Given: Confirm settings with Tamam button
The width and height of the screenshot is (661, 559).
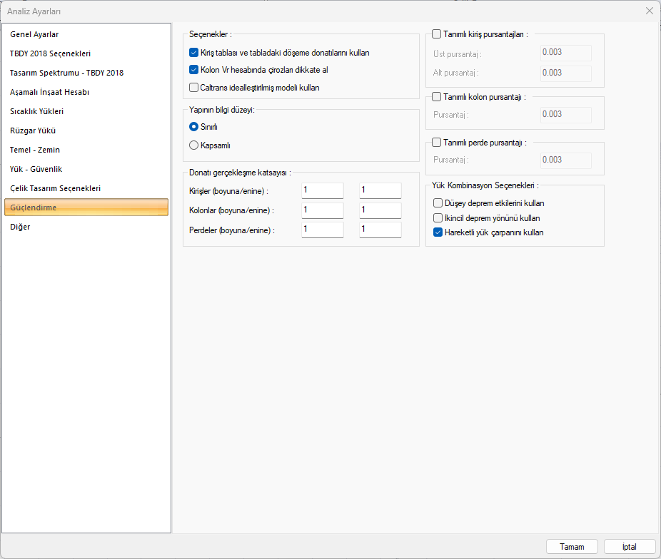Looking at the screenshot, I should (572, 547).
